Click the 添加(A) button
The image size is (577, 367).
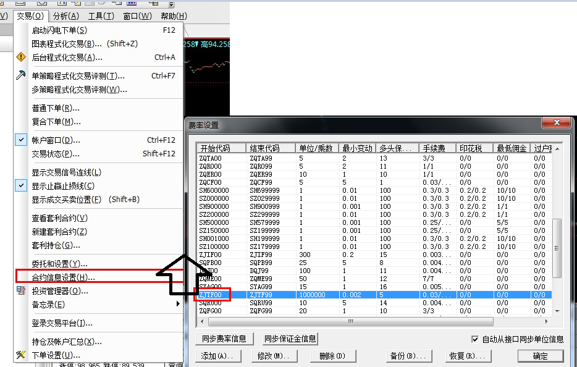click(x=217, y=356)
